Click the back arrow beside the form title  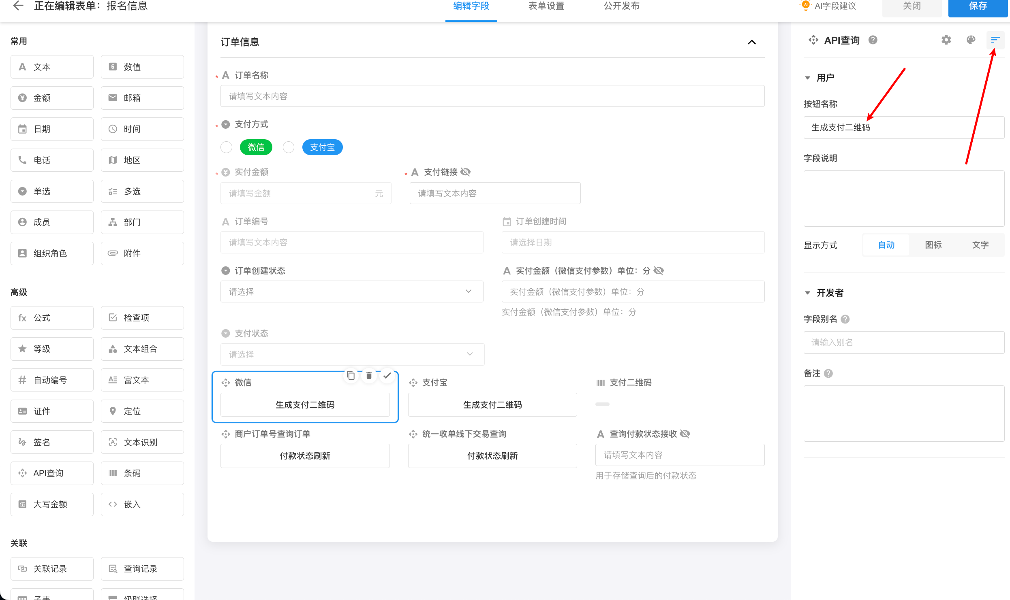pyautogui.click(x=18, y=6)
